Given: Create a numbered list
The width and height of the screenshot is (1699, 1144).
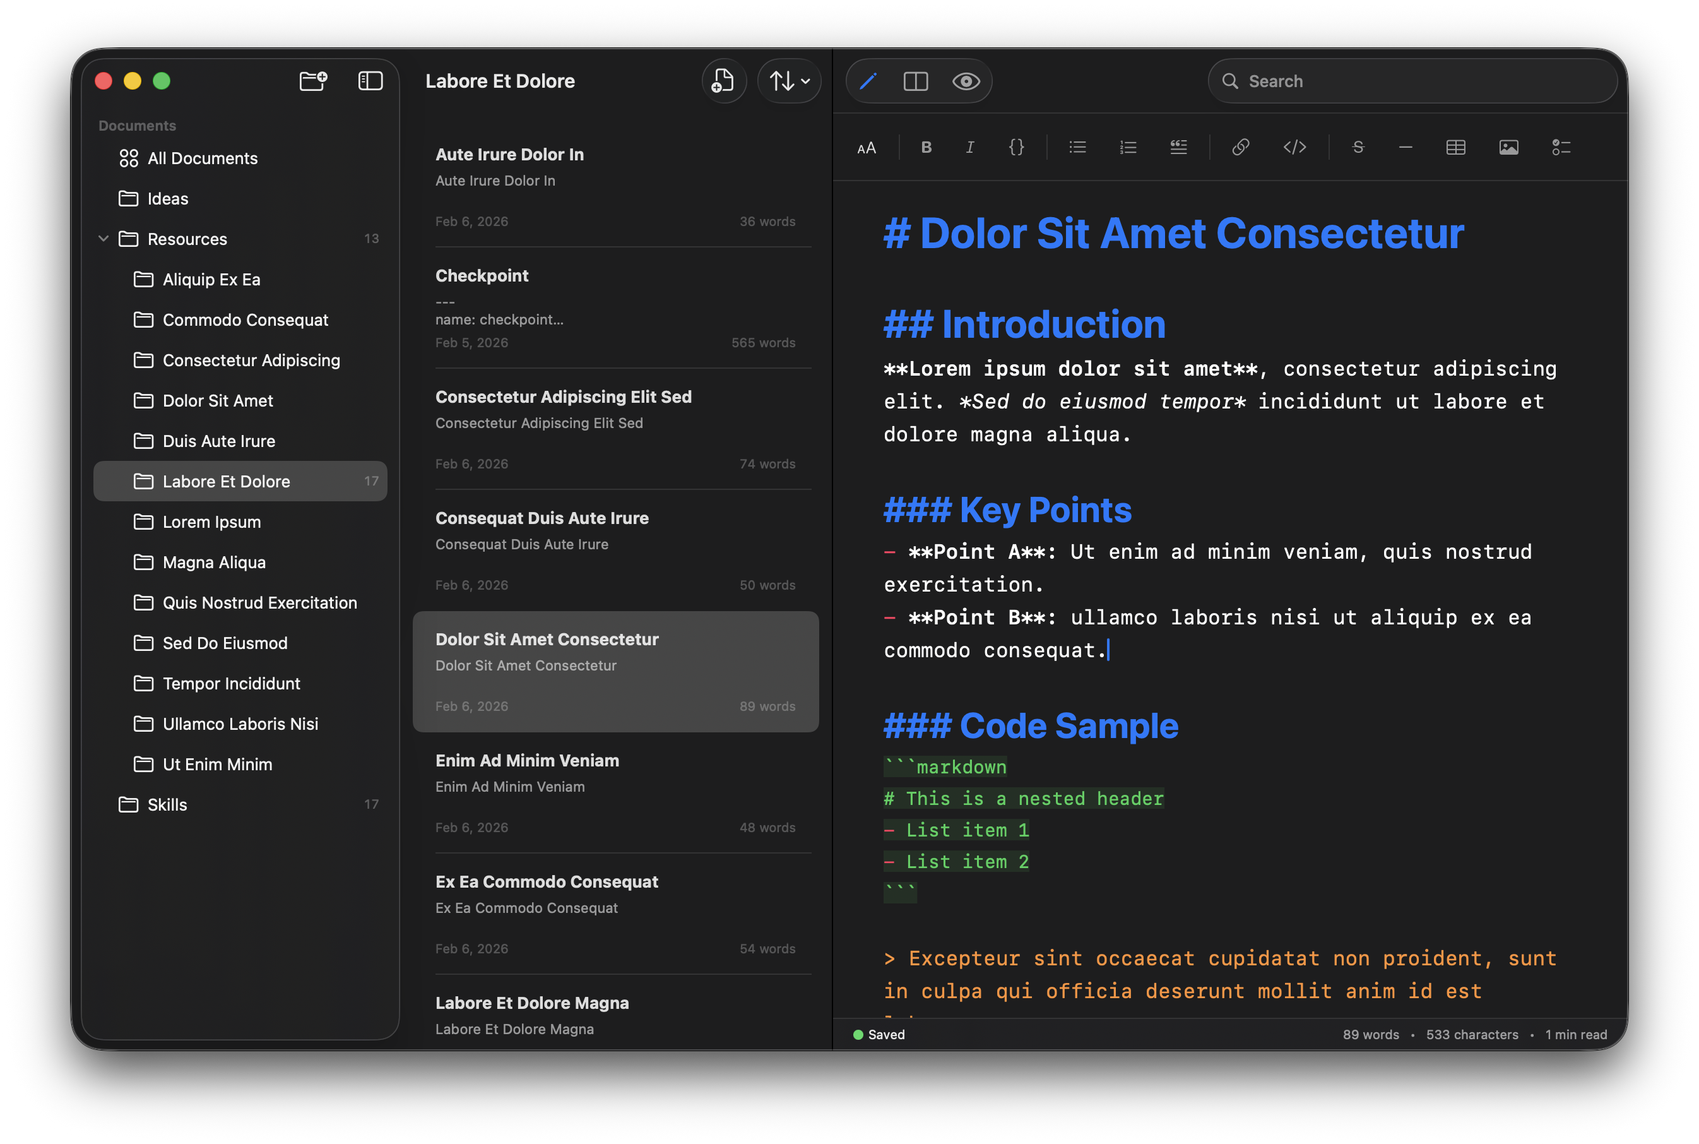Looking at the screenshot, I should point(1127,147).
